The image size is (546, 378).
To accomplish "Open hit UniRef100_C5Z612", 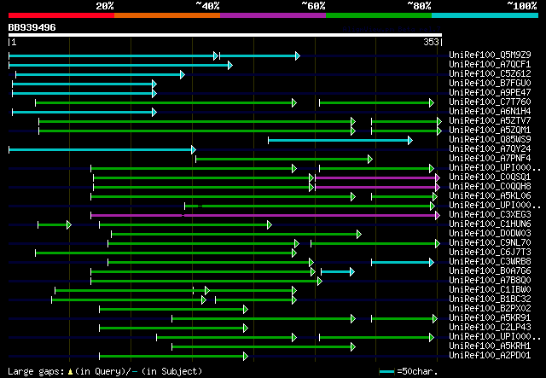I will [490, 74].
